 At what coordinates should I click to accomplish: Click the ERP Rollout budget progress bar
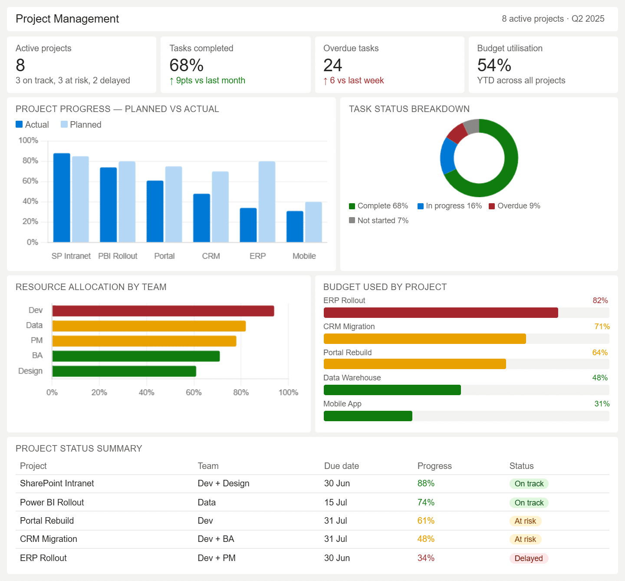click(467, 313)
